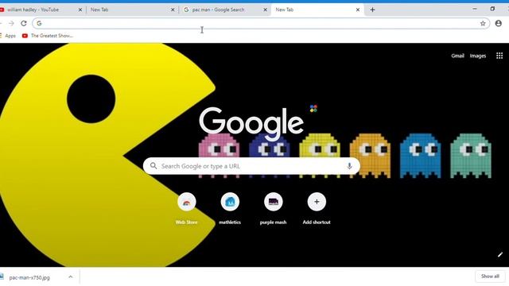Open the mathletics shortcut
The height and width of the screenshot is (286, 509).
(x=230, y=208)
